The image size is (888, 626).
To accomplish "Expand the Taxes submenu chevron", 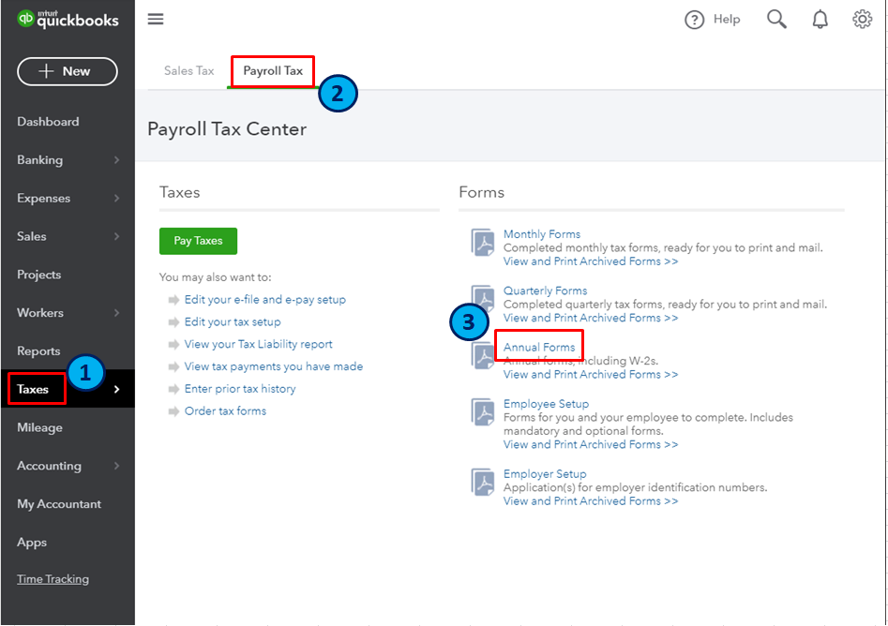I will [x=116, y=390].
